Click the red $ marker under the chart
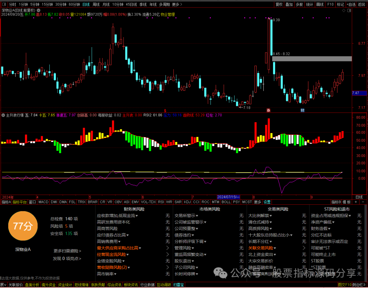Viewport: 368px width, 288px height. point(165,111)
